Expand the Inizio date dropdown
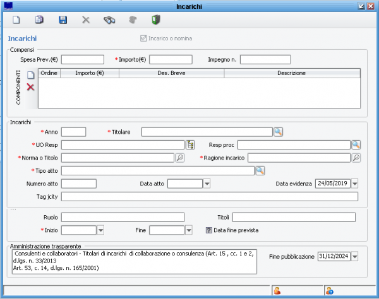Image resolution: width=379 pixels, height=299 pixels. [x=100, y=230]
